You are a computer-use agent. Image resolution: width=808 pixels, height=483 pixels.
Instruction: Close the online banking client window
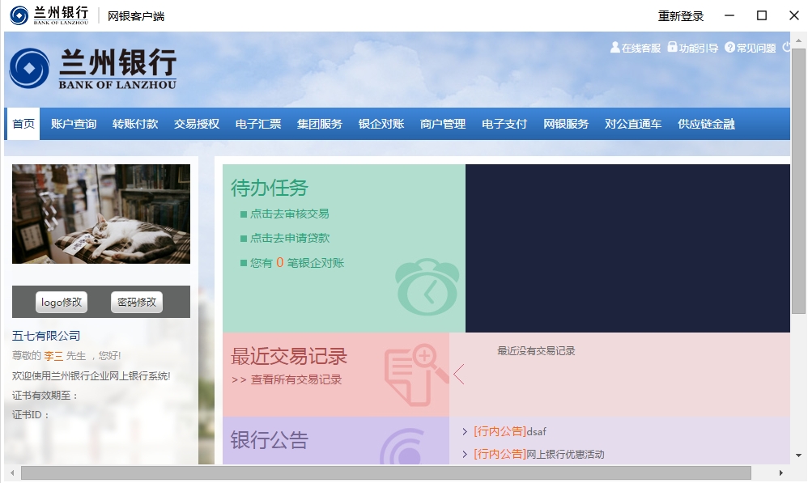[x=794, y=16]
